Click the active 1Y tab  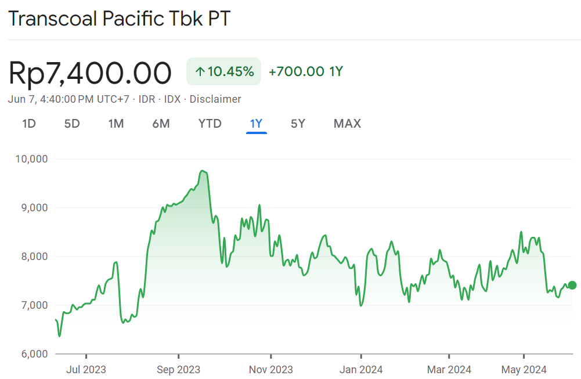256,124
